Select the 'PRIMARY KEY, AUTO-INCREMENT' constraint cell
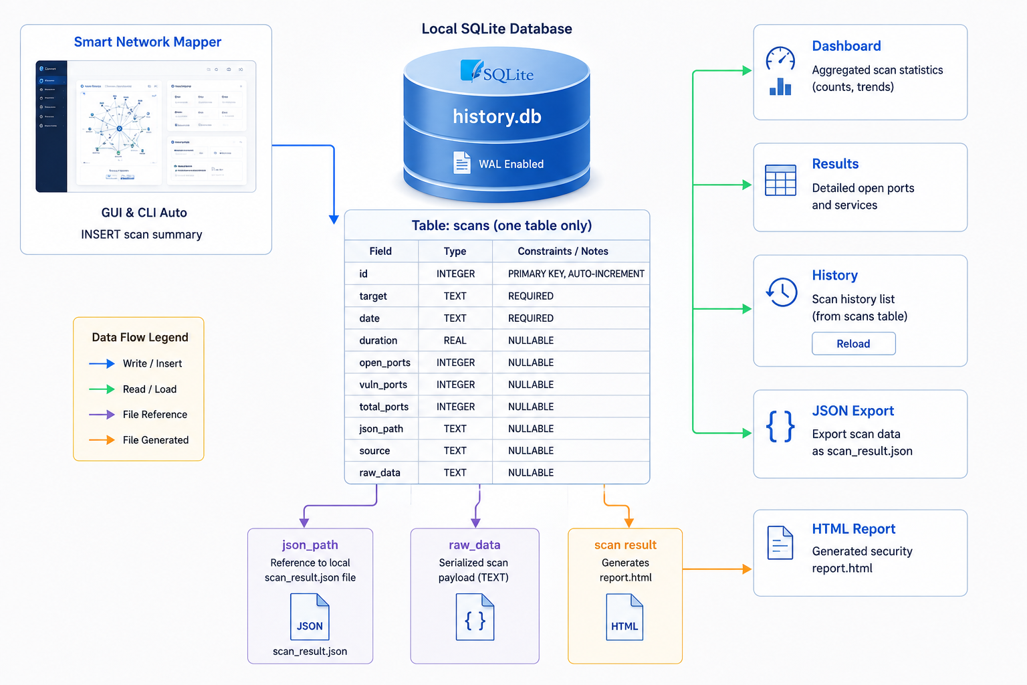 [x=571, y=274]
